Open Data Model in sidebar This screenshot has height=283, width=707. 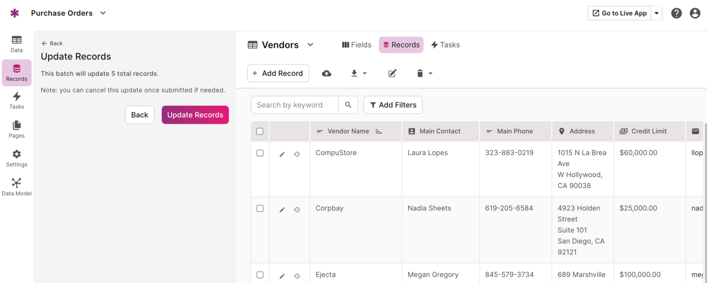[x=16, y=187]
